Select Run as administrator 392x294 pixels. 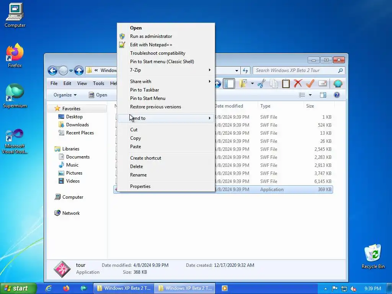166,36
